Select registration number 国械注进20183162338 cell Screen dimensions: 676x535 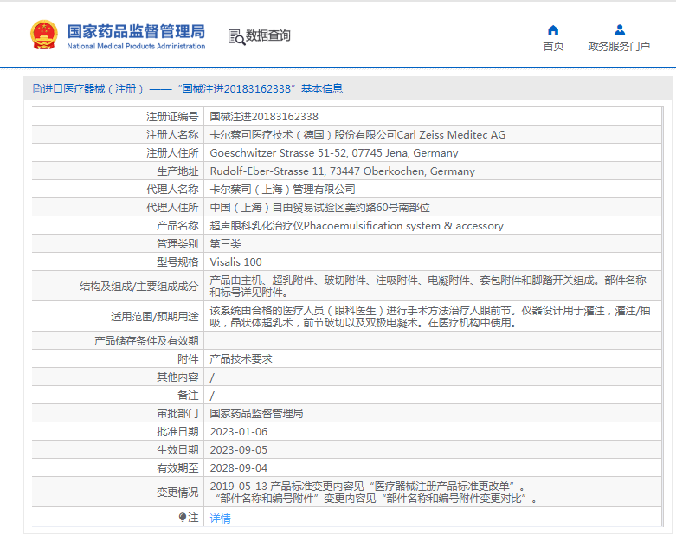coord(433,116)
